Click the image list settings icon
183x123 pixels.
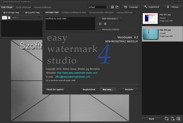click(x=178, y=119)
